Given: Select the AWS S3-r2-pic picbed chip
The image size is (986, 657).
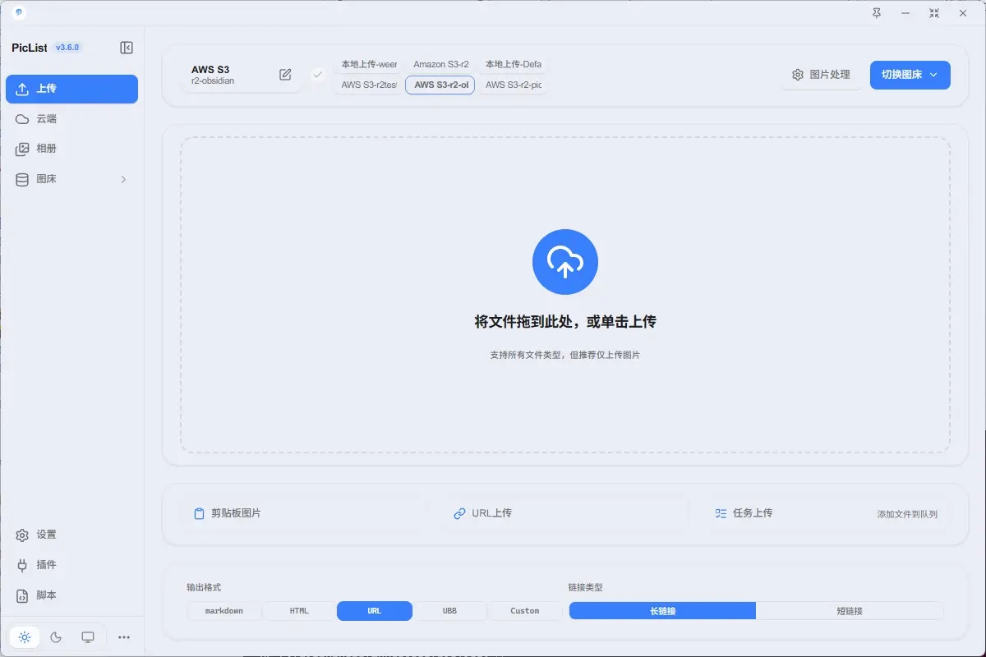Looking at the screenshot, I should (x=513, y=85).
